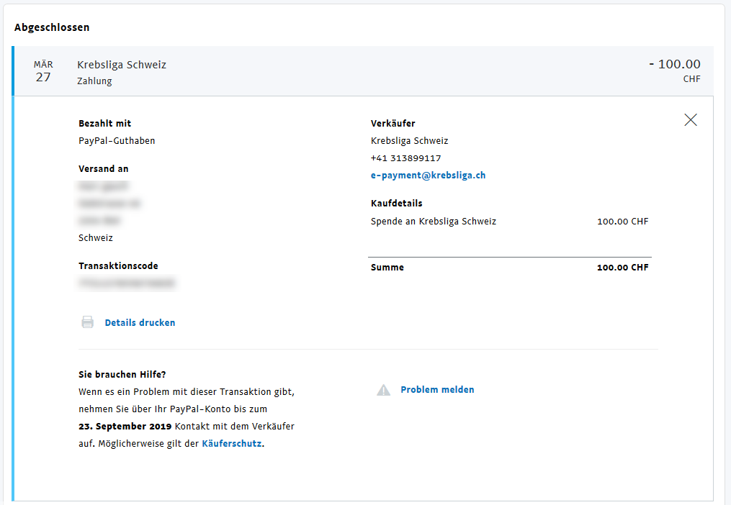Click e-payment@krebsliga.ch email link
731x505 pixels.
[428, 175]
